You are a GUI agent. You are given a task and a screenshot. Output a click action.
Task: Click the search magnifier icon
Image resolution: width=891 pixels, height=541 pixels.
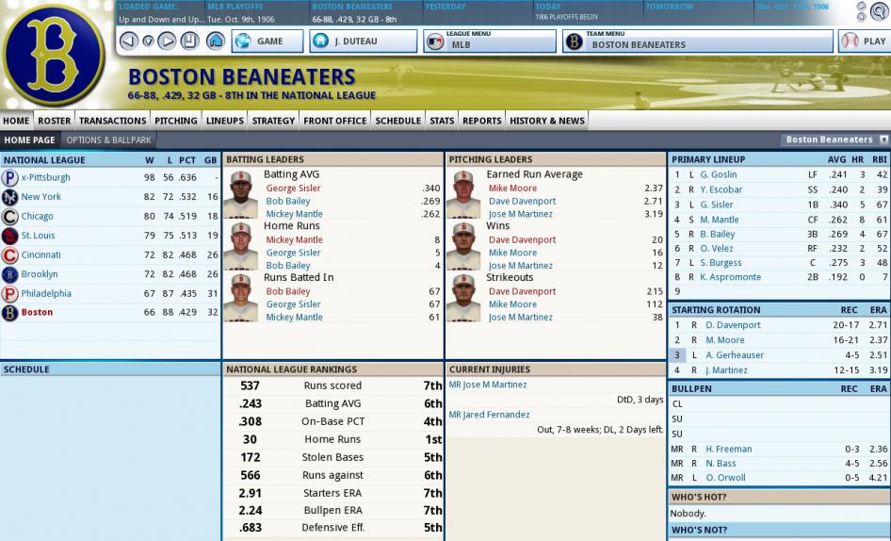tap(879, 11)
